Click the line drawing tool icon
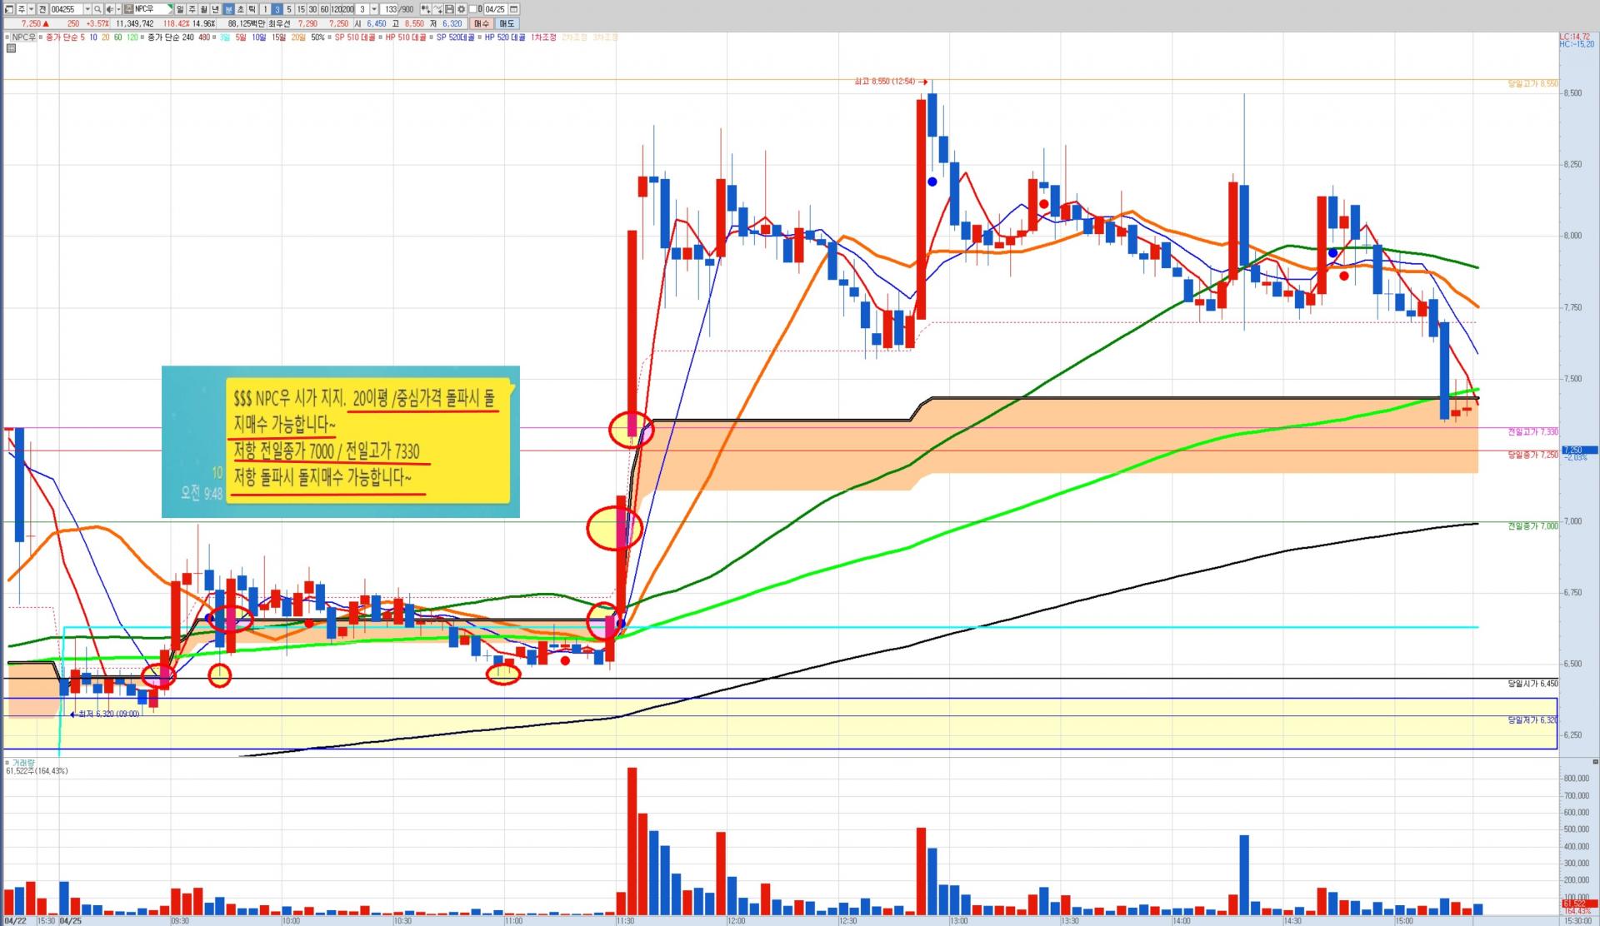This screenshot has height=926, width=1600. pos(437,9)
